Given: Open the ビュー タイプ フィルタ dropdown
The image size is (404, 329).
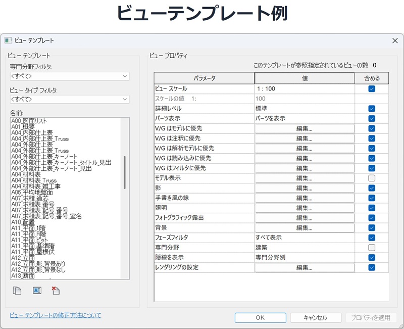Looking at the screenshot, I should [x=70, y=99].
